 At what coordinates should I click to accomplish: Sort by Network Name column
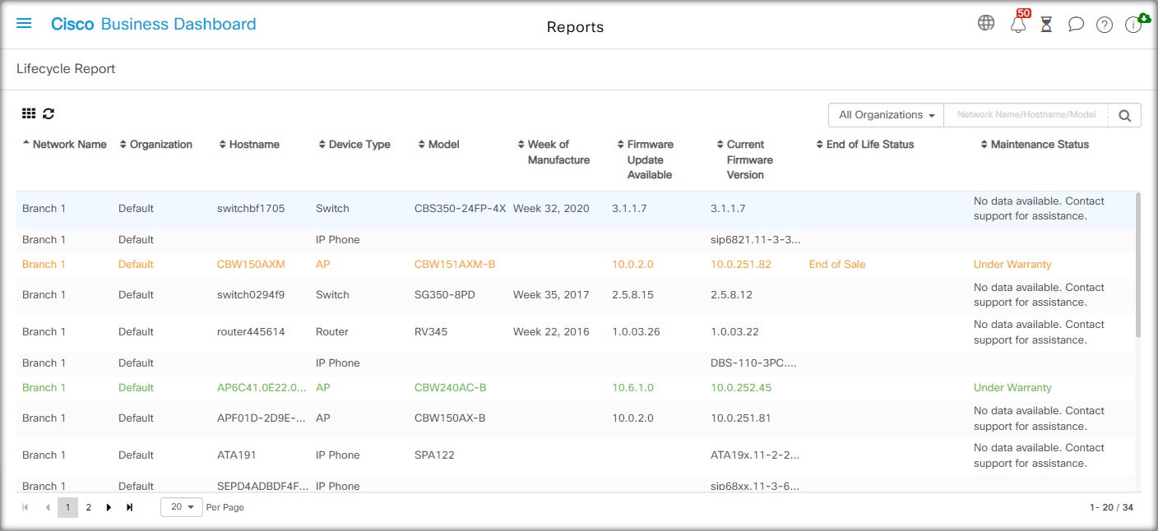(x=64, y=145)
